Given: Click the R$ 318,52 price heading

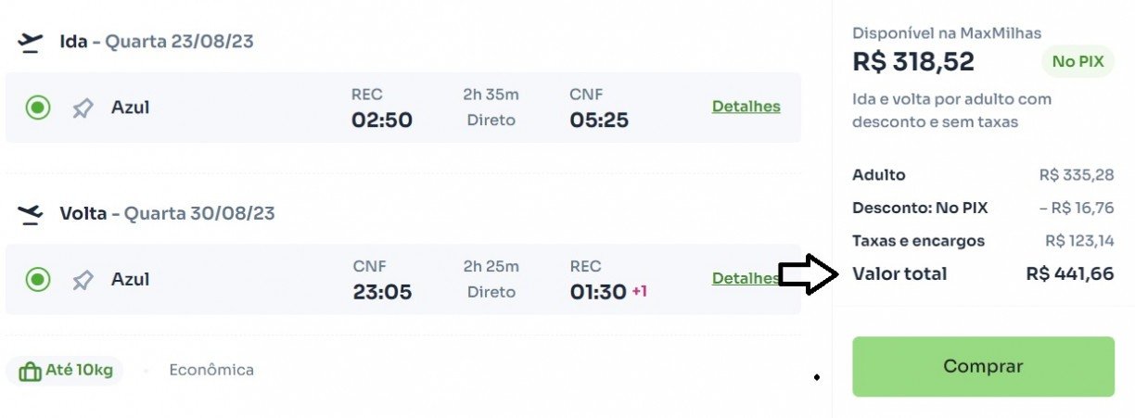Looking at the screenshot, I should 913,62.
